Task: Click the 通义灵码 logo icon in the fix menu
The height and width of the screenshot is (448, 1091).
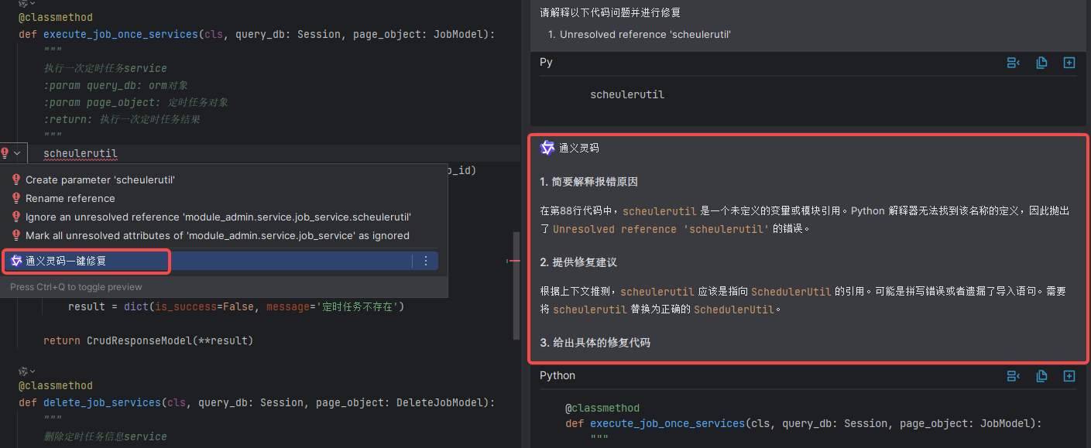Action: point(16,261)
